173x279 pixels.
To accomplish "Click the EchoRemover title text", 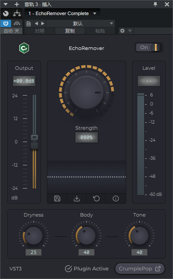I will 86,48.
